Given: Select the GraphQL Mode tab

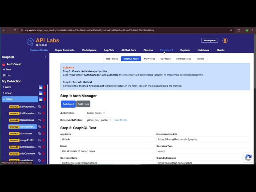Looking at the screenshot, I should pyautogui.click(x=131, y=59).
